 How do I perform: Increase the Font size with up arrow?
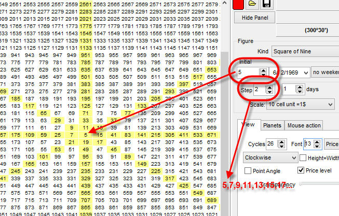pyautogui.click(x=317, y=141)
